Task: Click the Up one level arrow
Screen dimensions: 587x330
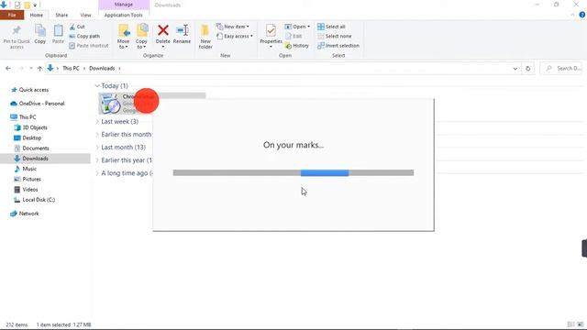Action: pyautogui.click(x=39, y=69)
